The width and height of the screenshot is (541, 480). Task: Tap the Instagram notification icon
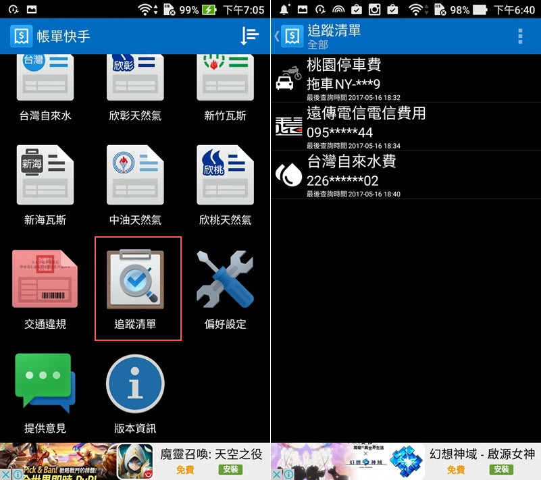pyautogui.click(x=375, y=9)
